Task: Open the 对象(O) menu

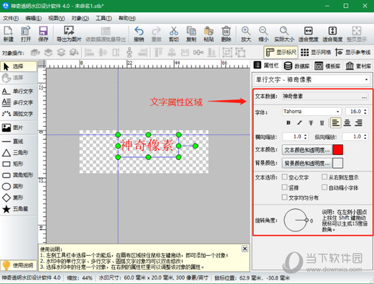Action: 80,18
